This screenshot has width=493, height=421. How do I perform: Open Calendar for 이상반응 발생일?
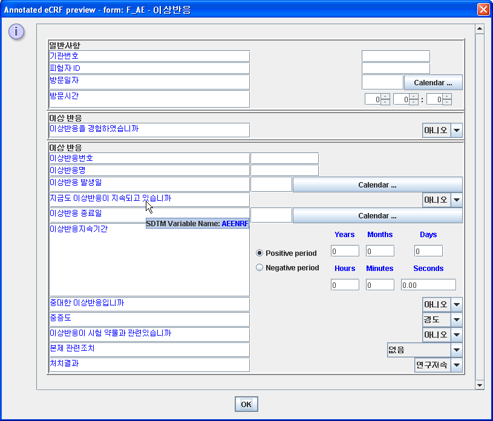[377, 184]
